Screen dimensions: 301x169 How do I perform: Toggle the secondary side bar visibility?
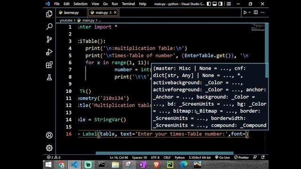coord(221,4)
